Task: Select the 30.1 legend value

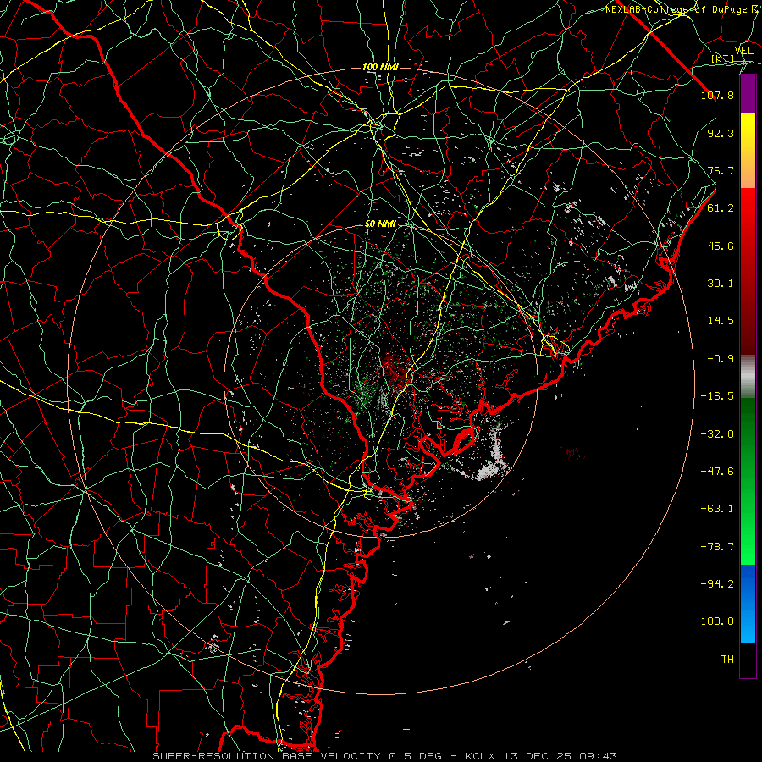Action: (x=721, y=284)
